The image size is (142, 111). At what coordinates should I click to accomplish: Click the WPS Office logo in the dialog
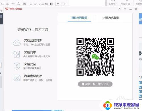pyautogui.click(x=14, y=9)
